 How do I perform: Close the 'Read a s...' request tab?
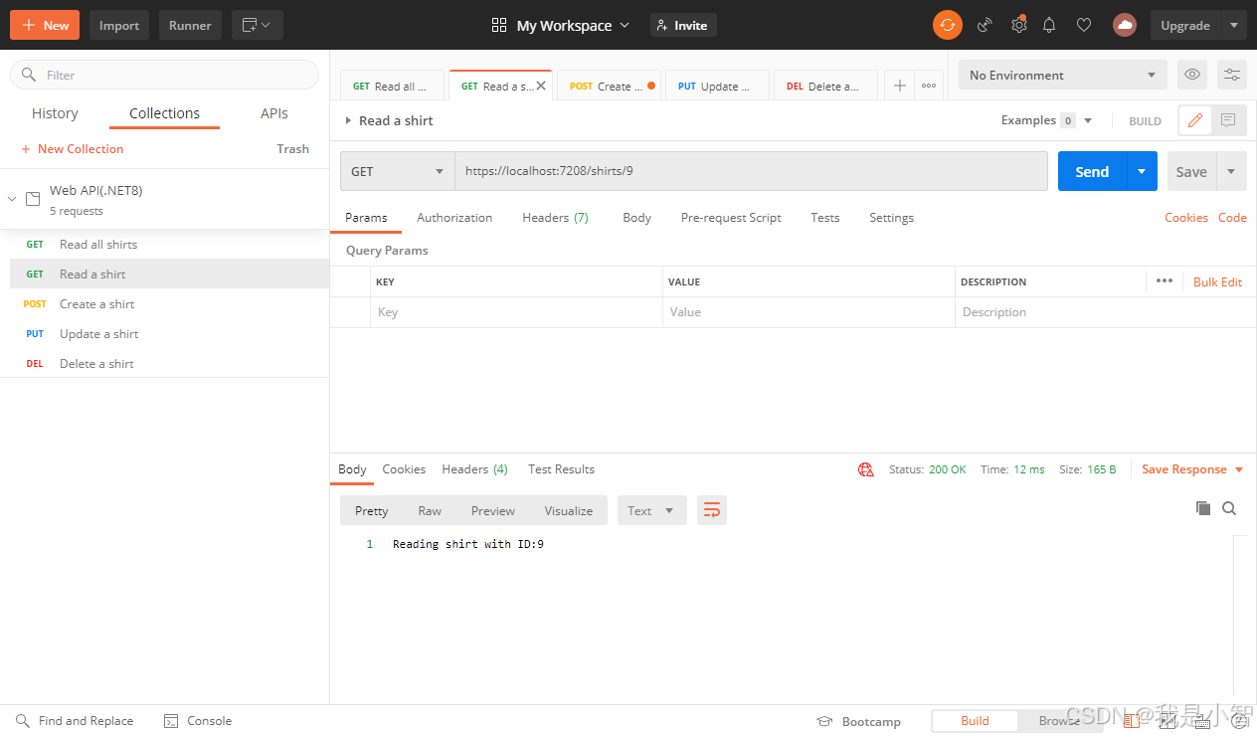pos(541,87)
